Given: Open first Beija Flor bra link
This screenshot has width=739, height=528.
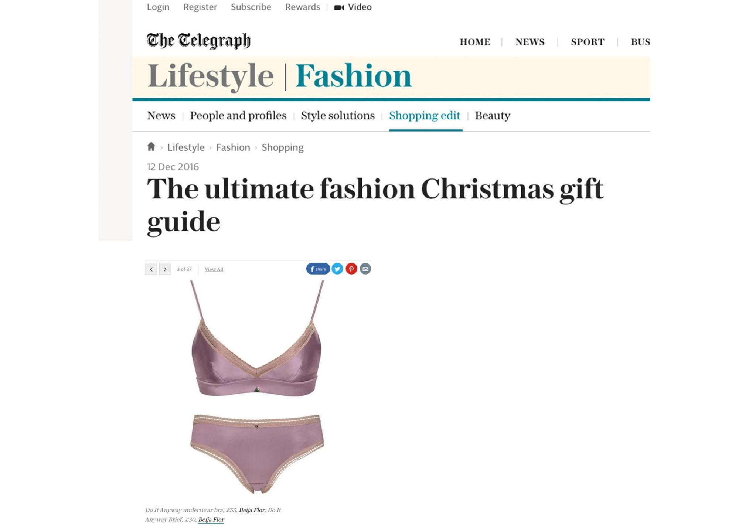Looking at the screenshot, I should click(252, 510).
